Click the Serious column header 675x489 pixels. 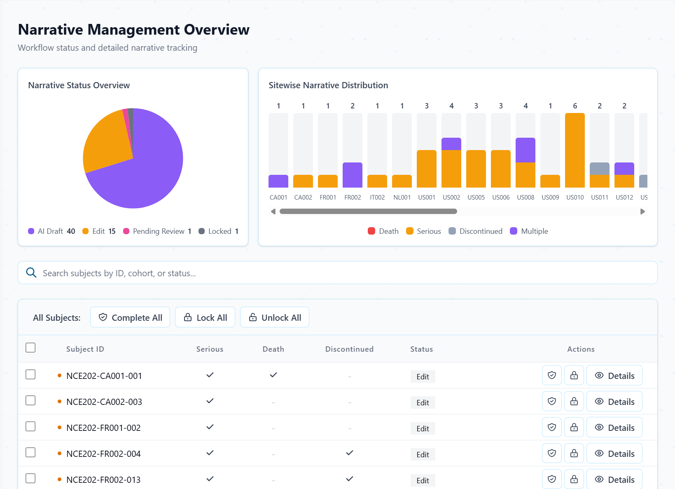point(210,349)
